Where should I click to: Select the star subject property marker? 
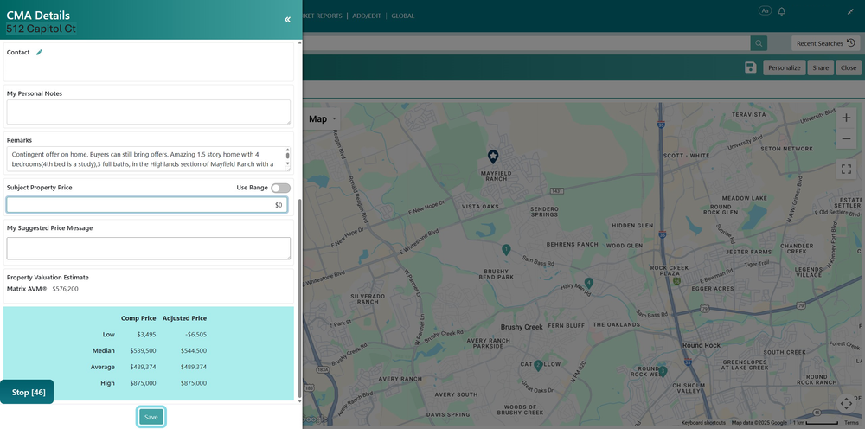493,157
